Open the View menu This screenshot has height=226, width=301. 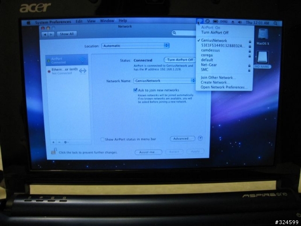[91, 21]
